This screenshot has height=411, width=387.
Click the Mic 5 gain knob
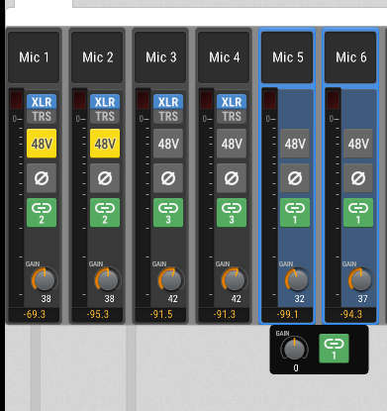[298, 280]
